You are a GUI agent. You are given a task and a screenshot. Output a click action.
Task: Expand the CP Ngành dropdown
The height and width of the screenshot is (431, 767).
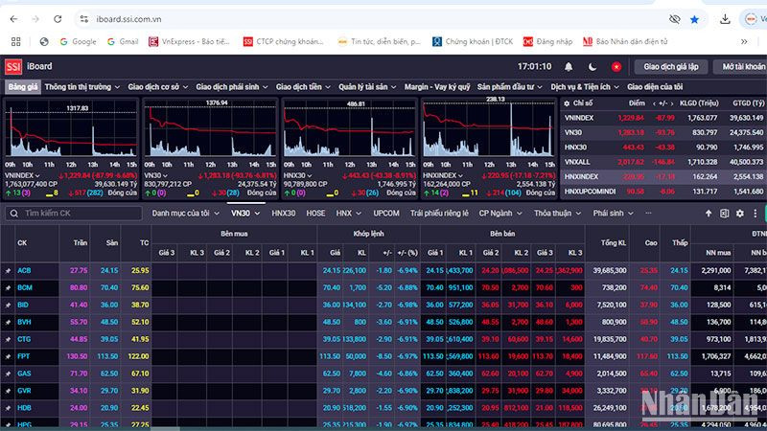coord(501,213)
